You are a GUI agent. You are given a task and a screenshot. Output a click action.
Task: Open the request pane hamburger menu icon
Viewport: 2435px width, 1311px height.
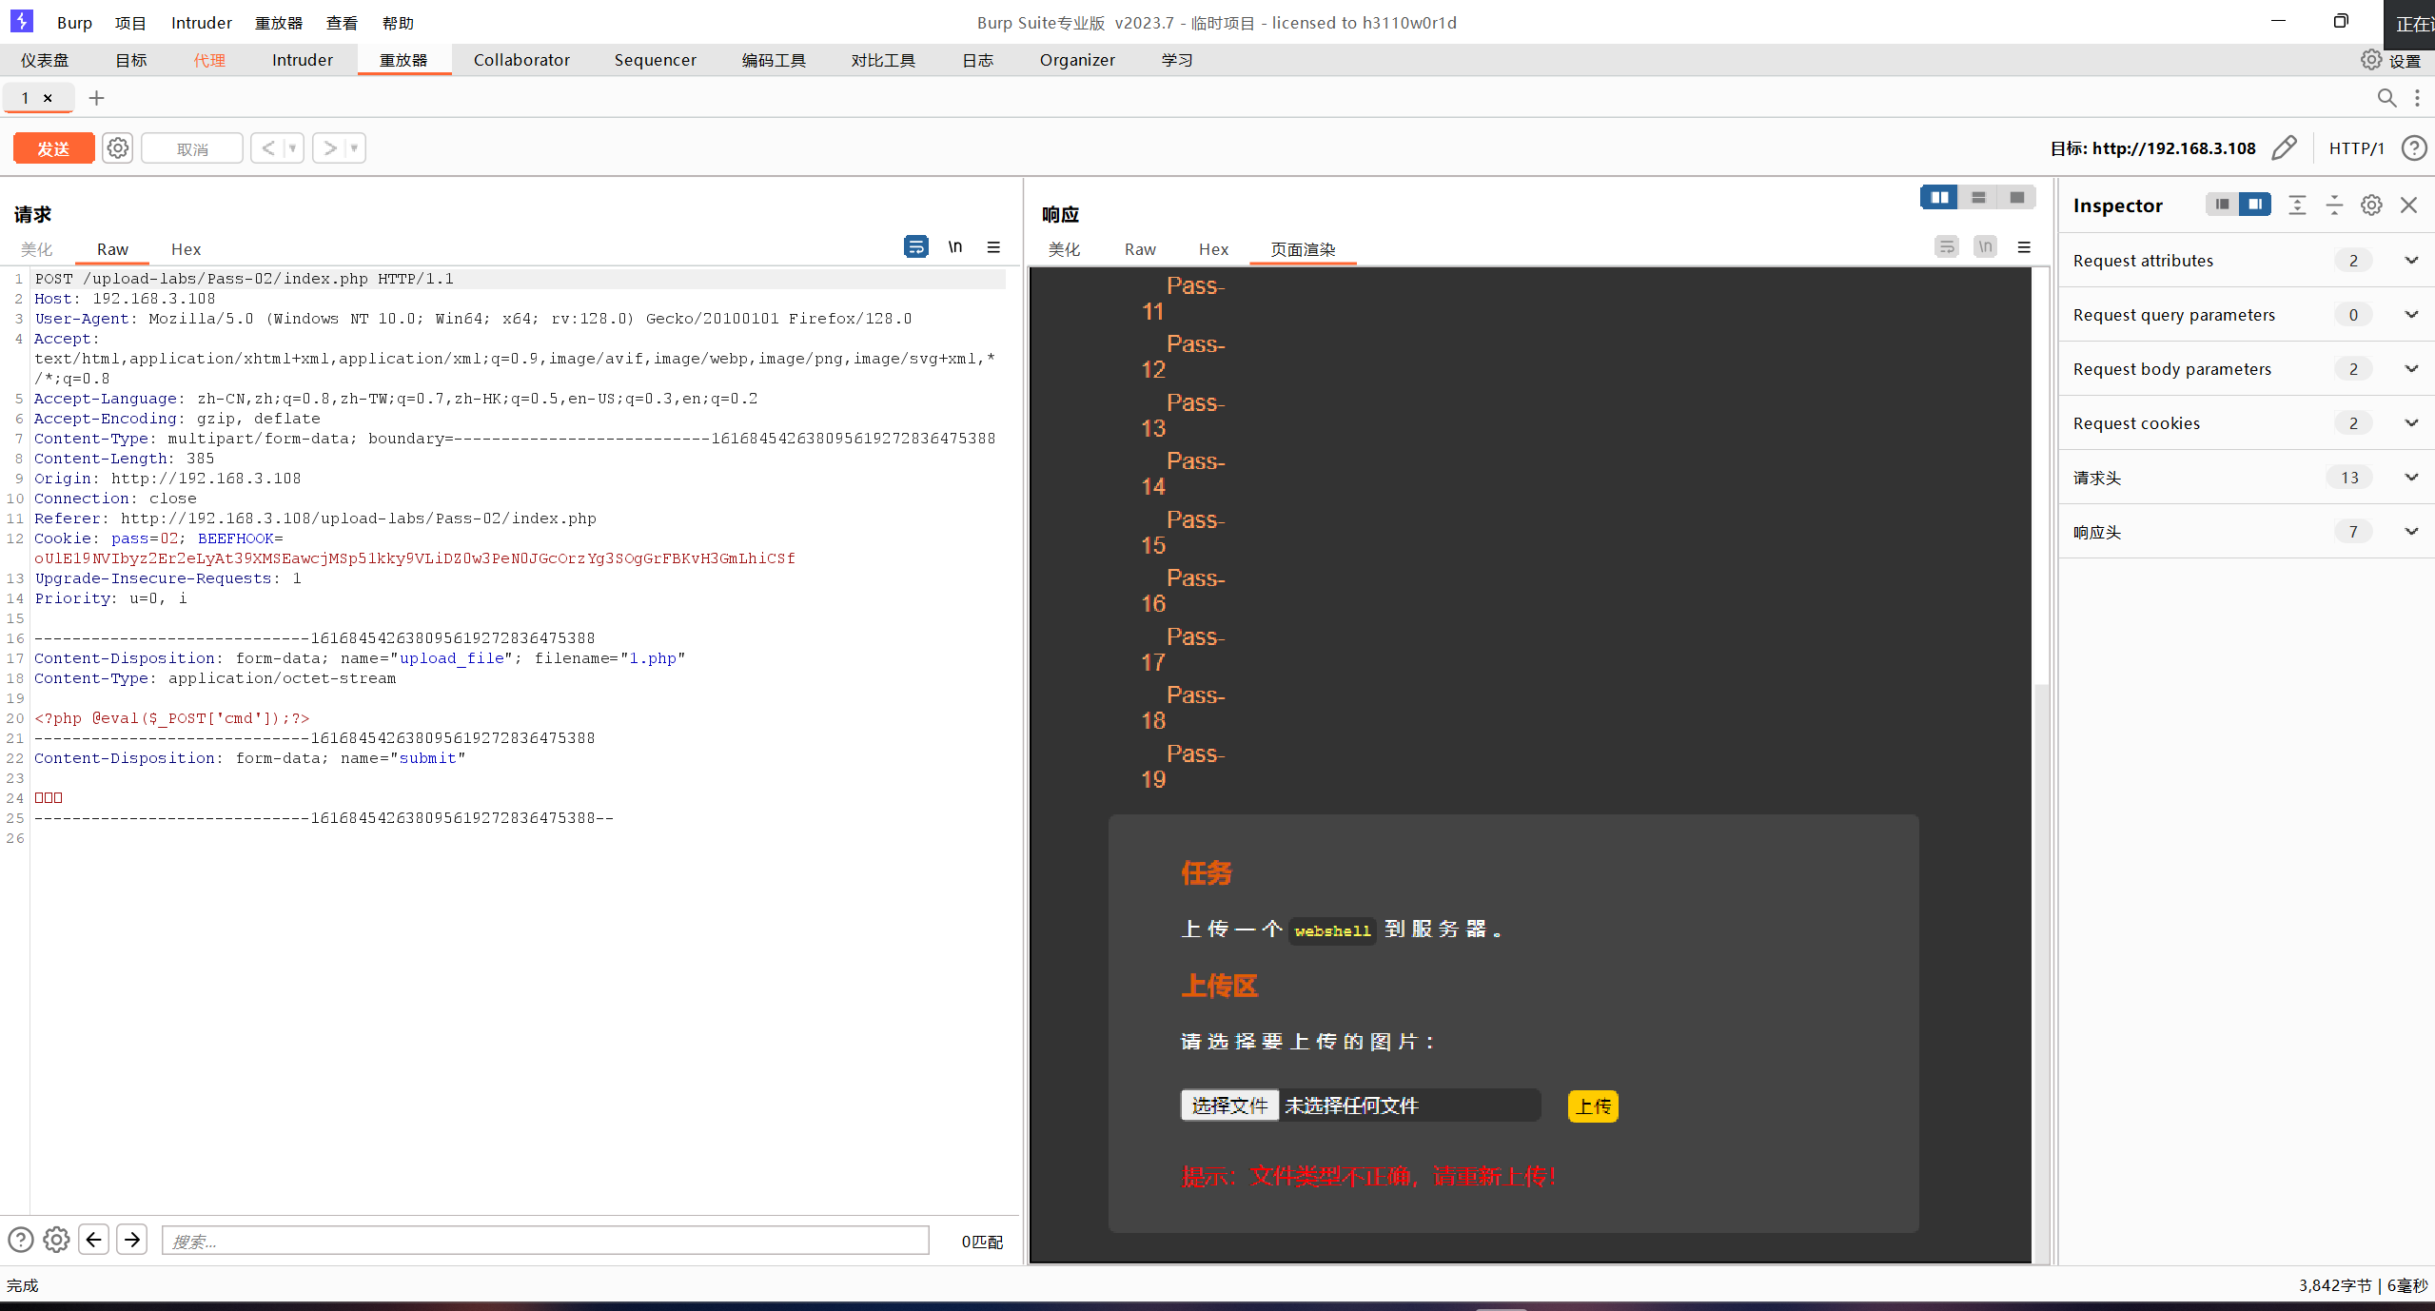pyautogui.click(x=993, y=247)
